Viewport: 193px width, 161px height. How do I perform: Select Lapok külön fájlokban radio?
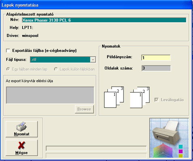56,69
